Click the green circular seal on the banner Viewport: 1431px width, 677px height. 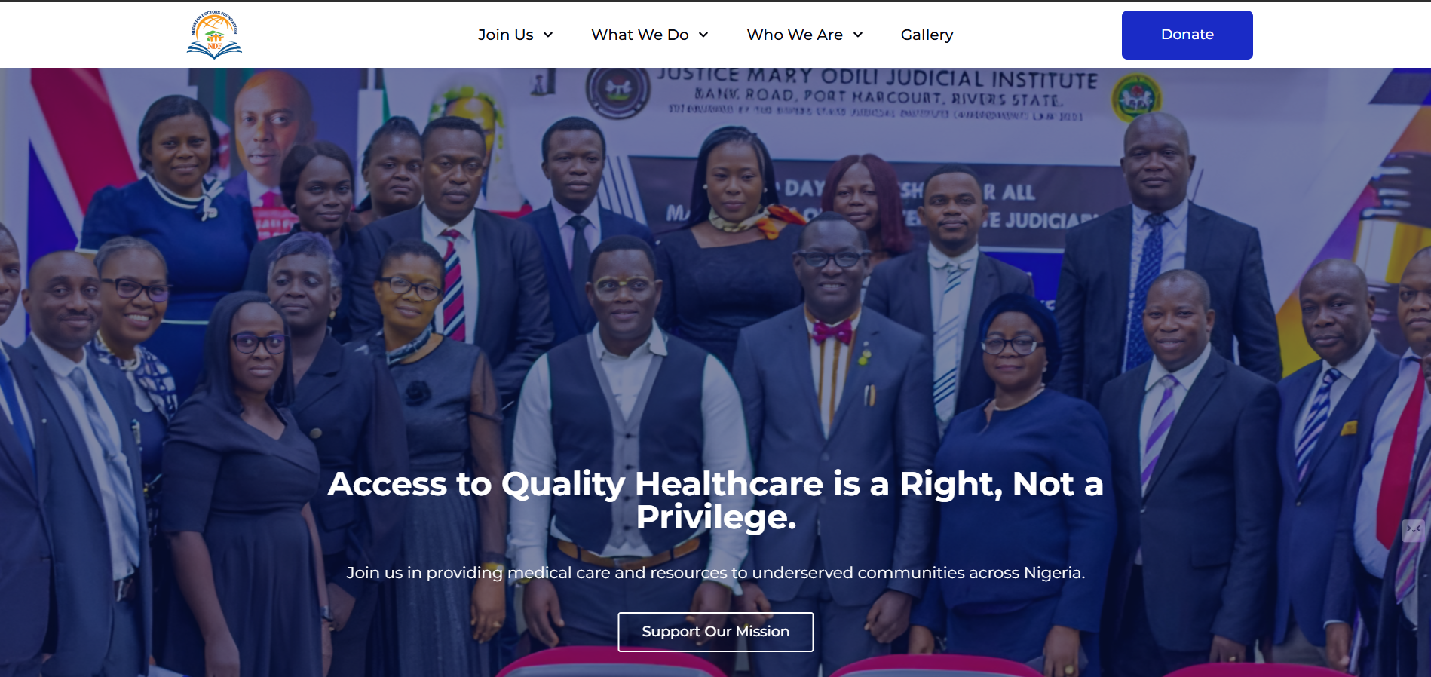[1136, 98]
